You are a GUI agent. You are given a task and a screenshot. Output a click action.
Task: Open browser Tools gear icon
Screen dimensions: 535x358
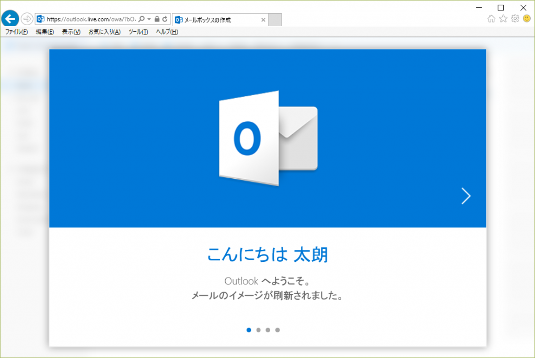[x=515, y=18]
